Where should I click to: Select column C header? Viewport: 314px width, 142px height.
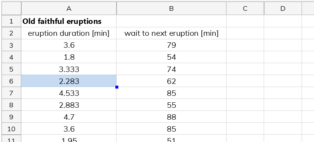click(245, 8)
